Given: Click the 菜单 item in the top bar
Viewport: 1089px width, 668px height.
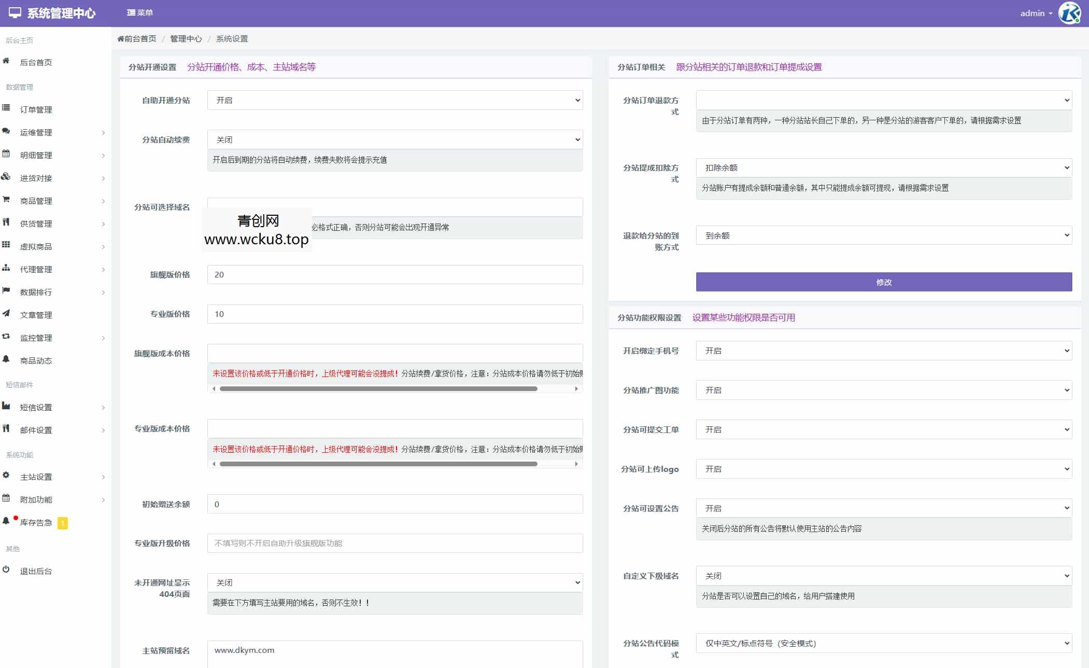Looking at the screenshot, I should 140,12.
